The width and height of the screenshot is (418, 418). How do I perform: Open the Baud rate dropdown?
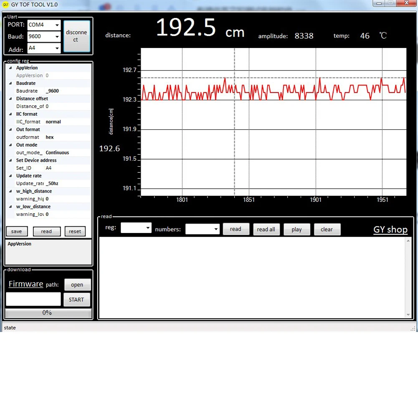[44, 37]
